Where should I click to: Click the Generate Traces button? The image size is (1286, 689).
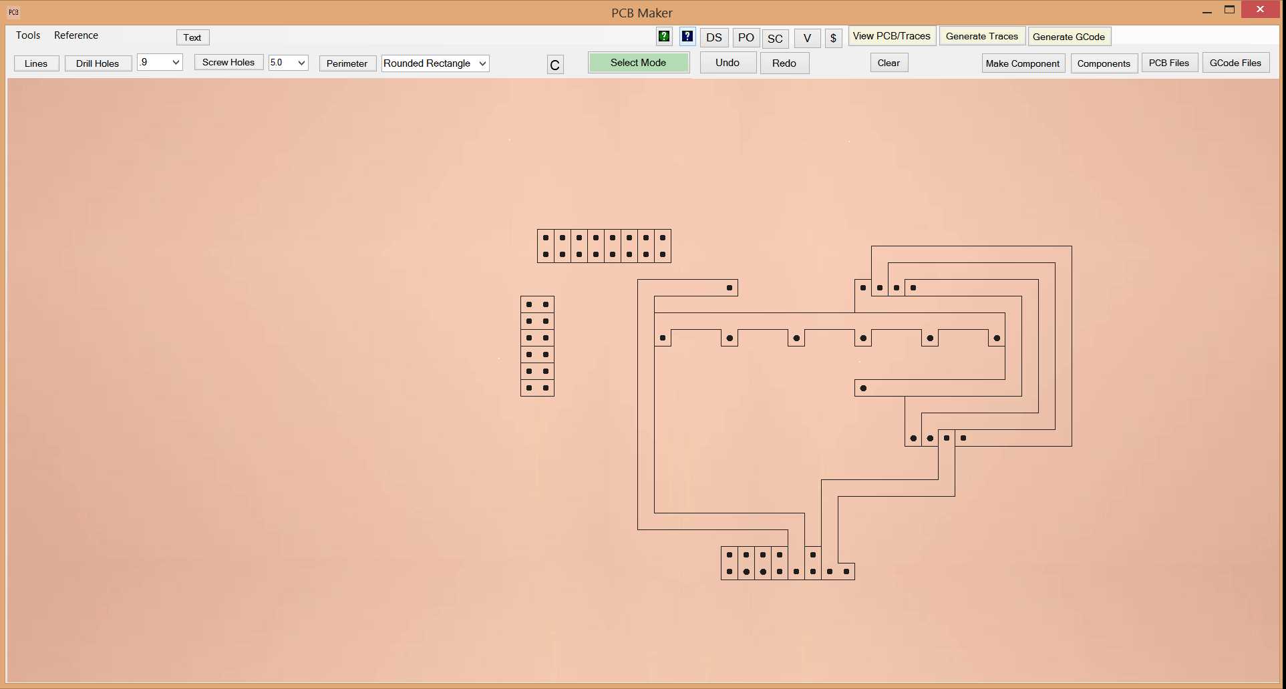[x=982, y=36]
